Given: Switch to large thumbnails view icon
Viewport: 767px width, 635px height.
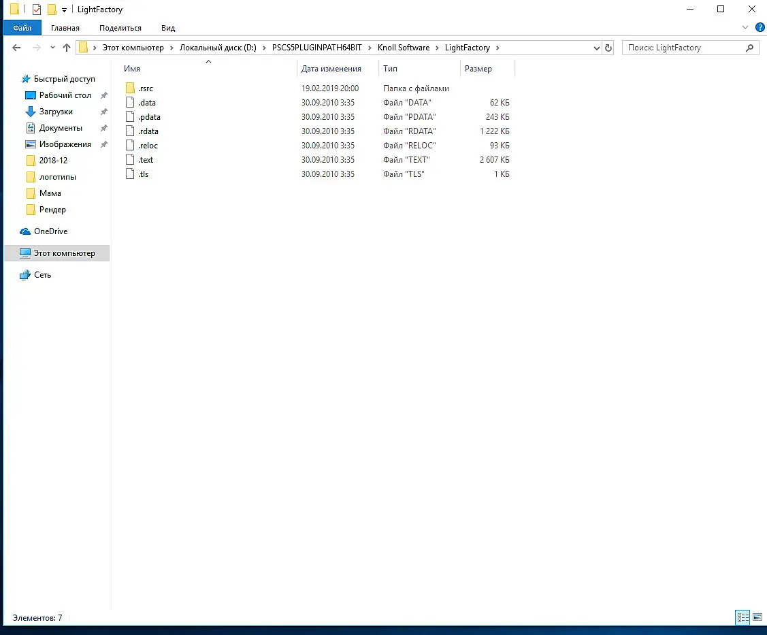Looking at the screenshot, I should [757, 617].
